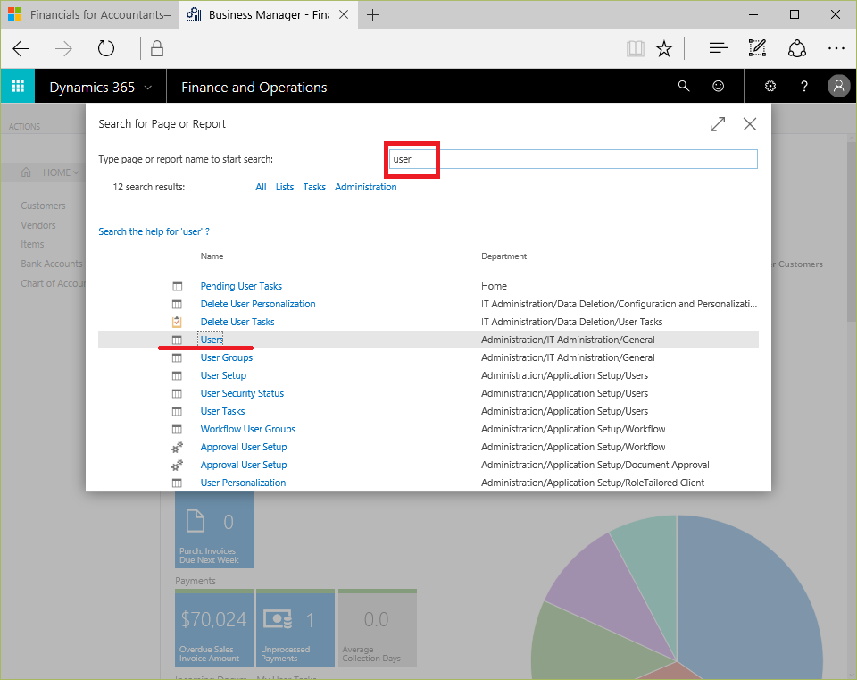Click the Name column header
Screen dimensions: 857x680
tap(212, 256)
